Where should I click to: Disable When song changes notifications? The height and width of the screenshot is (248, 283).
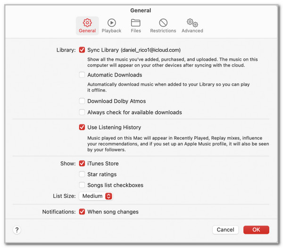point(82,212)
